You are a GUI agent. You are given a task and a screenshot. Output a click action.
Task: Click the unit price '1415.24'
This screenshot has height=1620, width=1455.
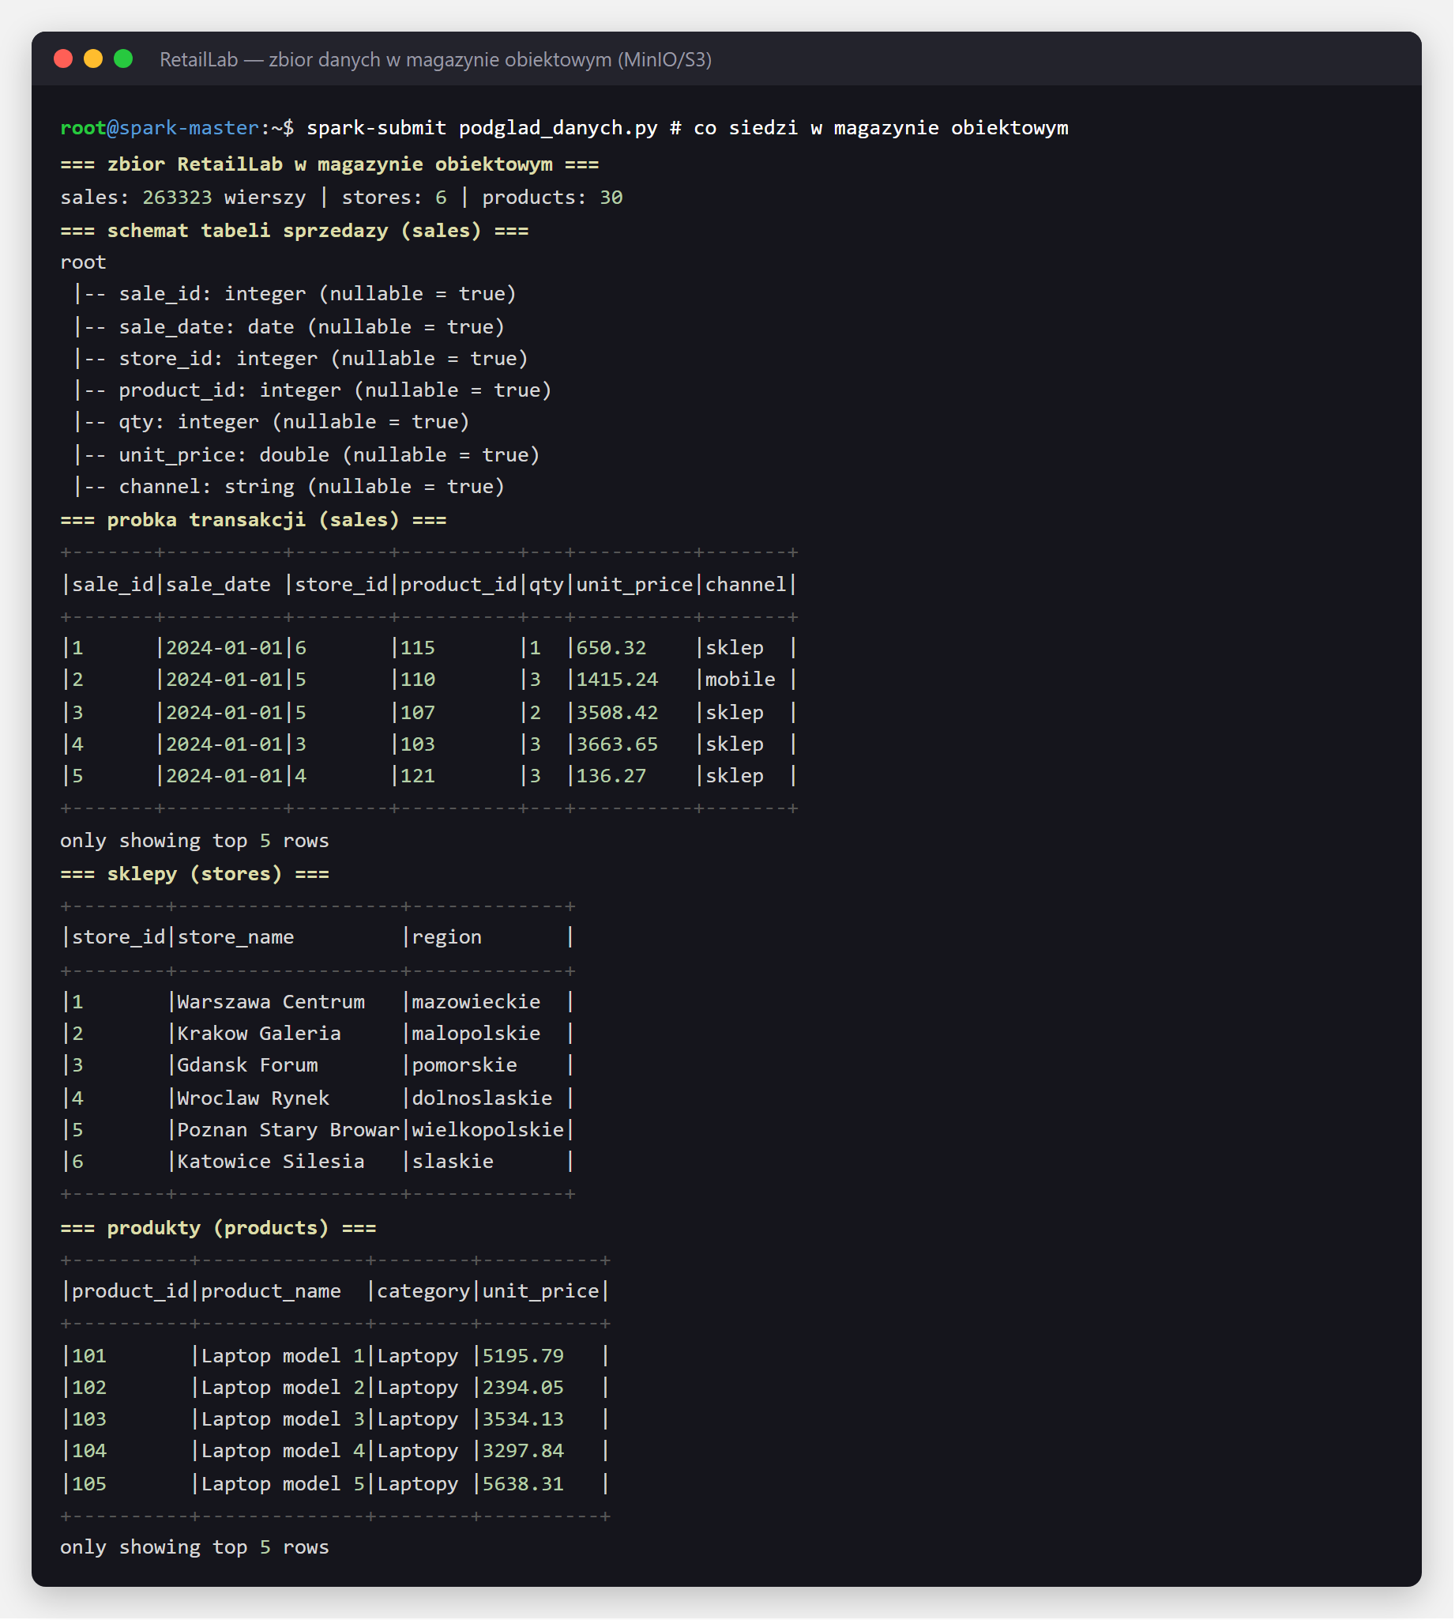click(617, 680)
